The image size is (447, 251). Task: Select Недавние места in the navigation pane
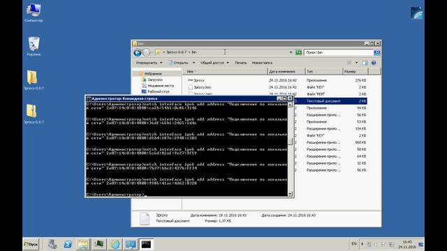[158, 86]
